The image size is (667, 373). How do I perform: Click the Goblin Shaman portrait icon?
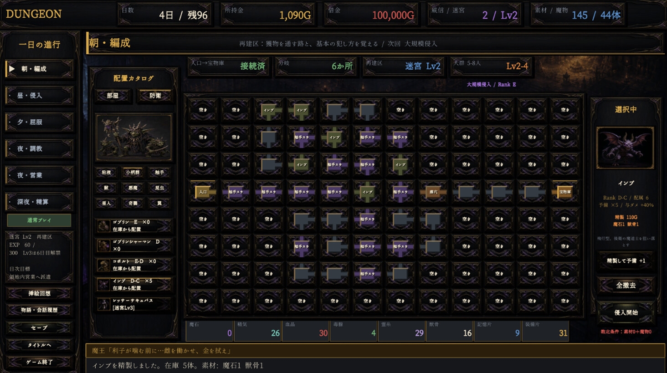tap(103, 245)
